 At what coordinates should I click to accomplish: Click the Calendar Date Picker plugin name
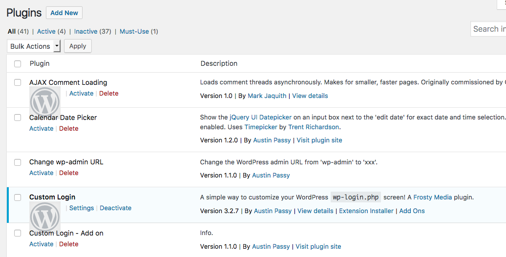[x=63, y=118]
